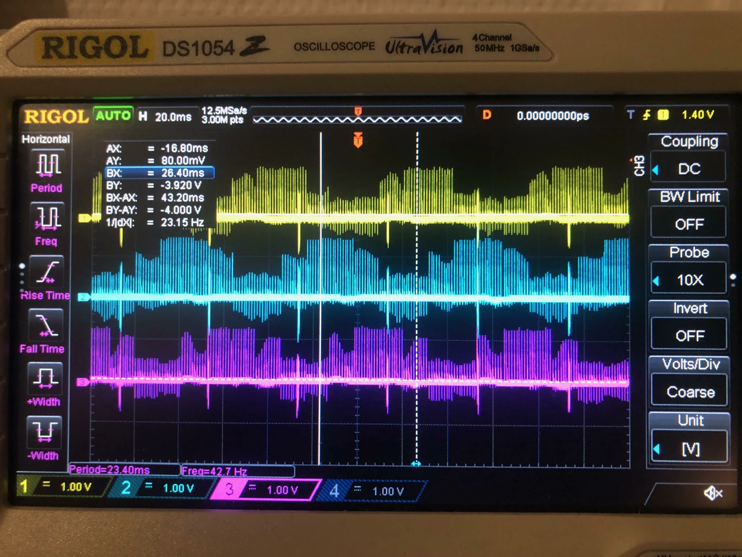Click the waveform memory overview bar
This screenshot has height=557, width=742.
pos(357,119)
